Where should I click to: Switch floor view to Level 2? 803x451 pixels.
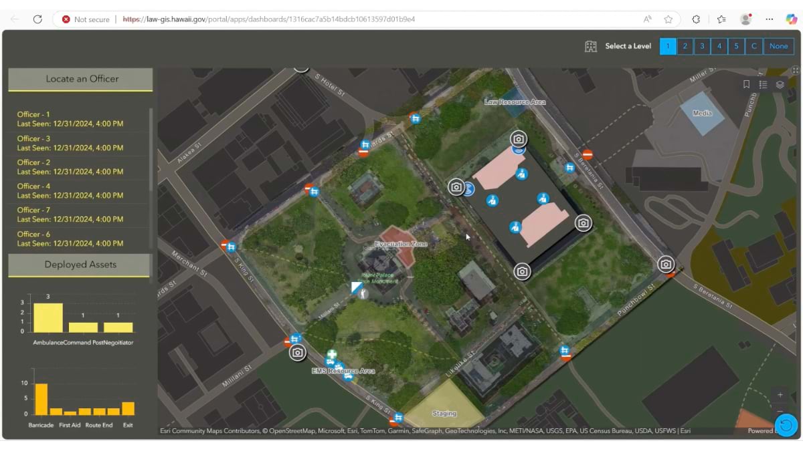(685, 46)
